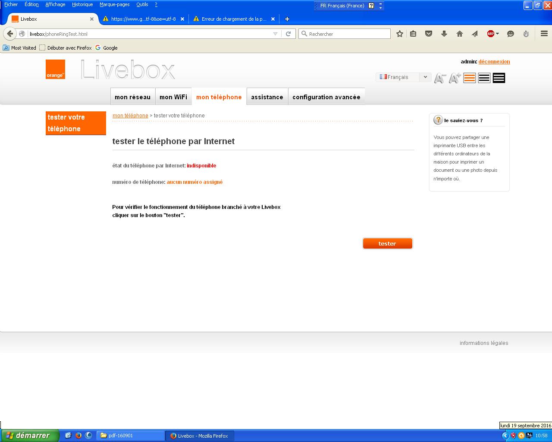Open the URL history dropdown arrow
The image size is (552, 442).
275,34
